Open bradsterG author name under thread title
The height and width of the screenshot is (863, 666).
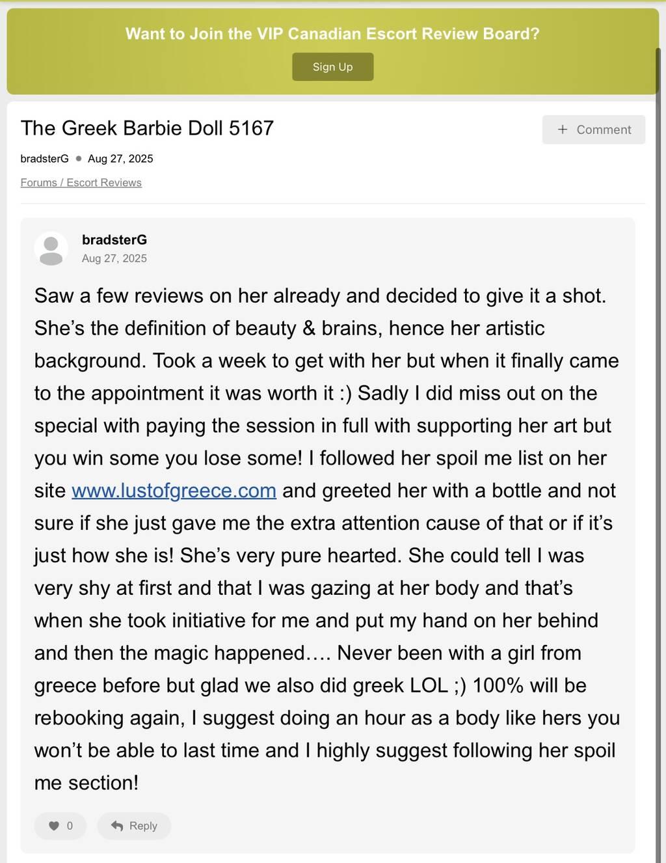pos(44,159)
